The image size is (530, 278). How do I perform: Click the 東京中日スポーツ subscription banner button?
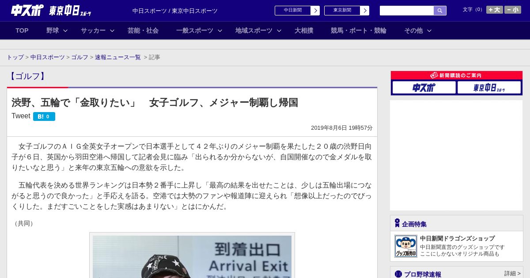[489, 87]
